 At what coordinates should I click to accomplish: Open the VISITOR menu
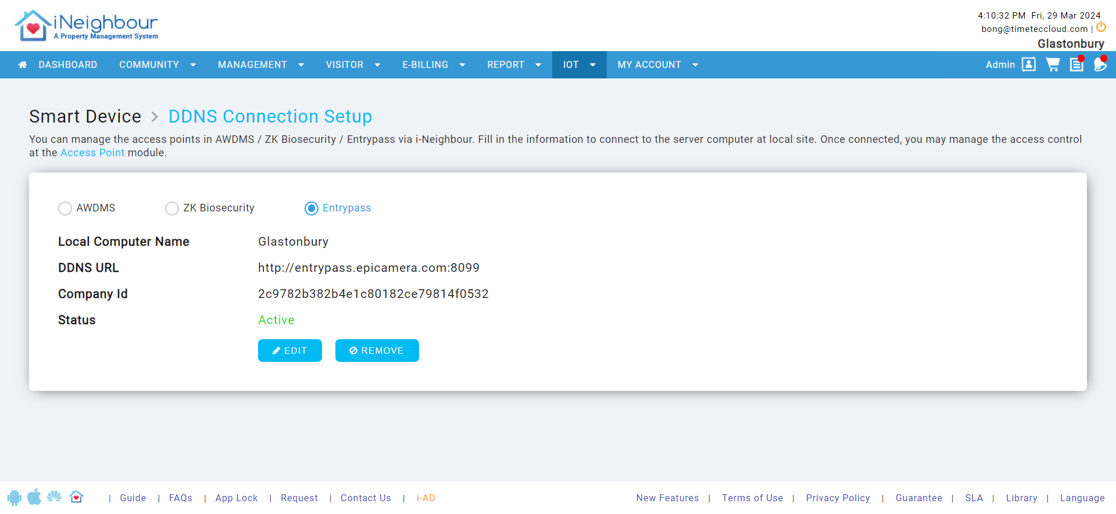[345, 65]
